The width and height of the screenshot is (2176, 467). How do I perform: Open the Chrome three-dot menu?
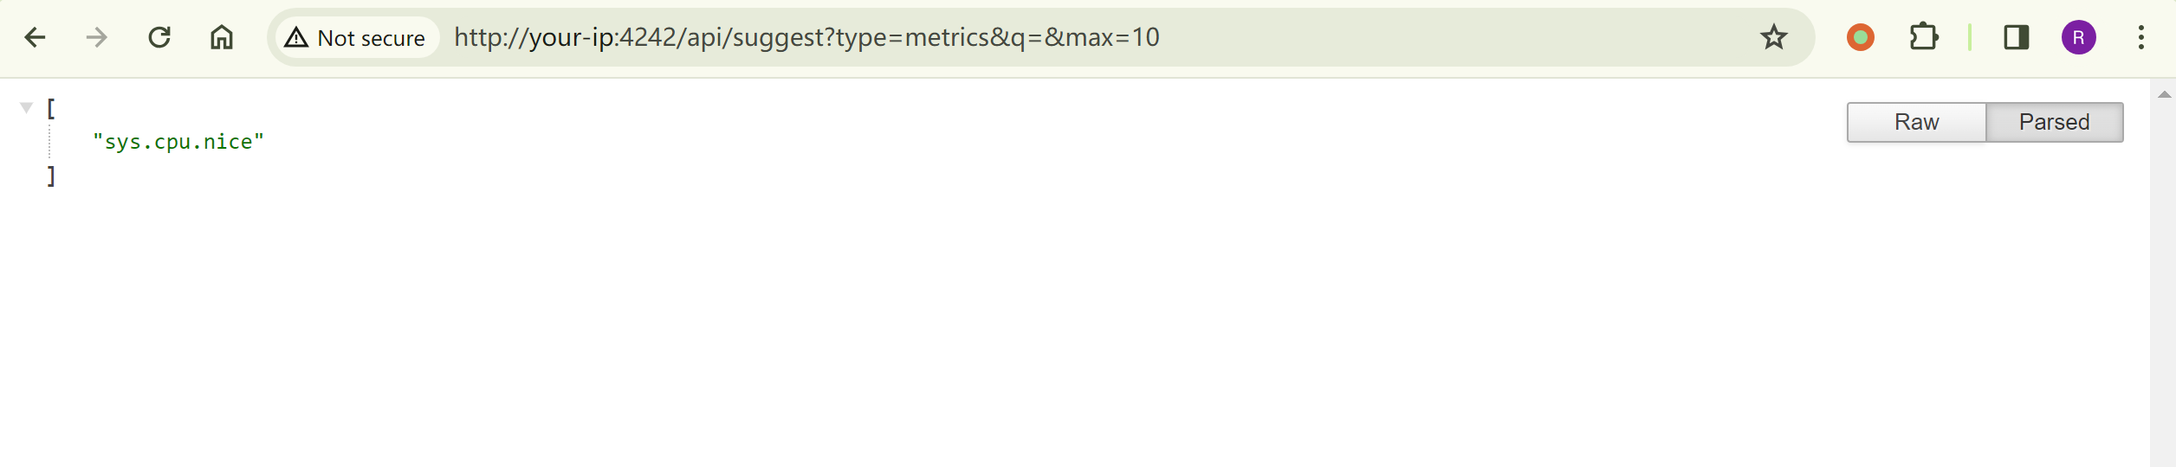tap(2141, 37)
